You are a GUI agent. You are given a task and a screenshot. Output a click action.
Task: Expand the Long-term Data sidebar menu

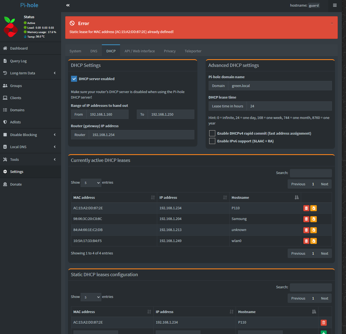(30, 73)
